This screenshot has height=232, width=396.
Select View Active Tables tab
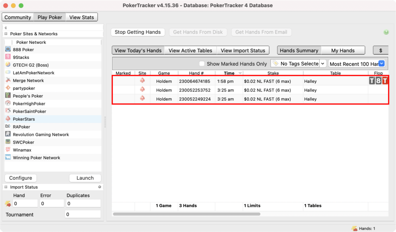coord(190,51)
